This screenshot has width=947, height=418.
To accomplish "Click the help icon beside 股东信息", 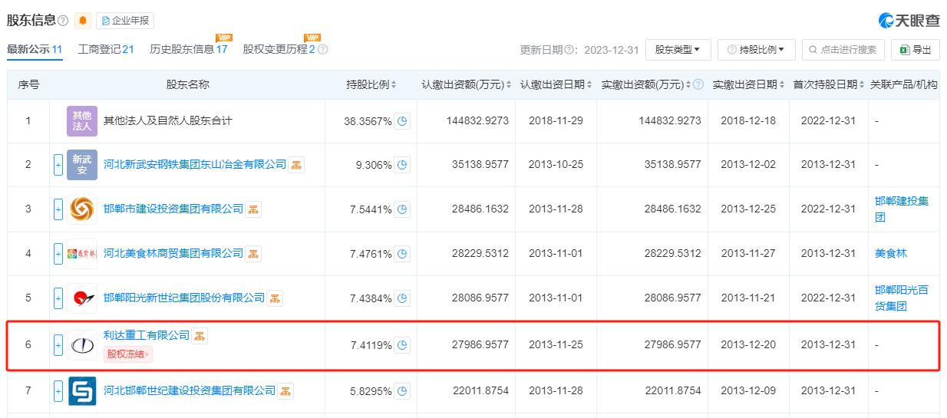I will pos(63,21).
